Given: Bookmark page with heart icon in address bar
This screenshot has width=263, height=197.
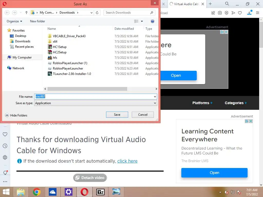Looking at the screenshot, I should 240,13.
